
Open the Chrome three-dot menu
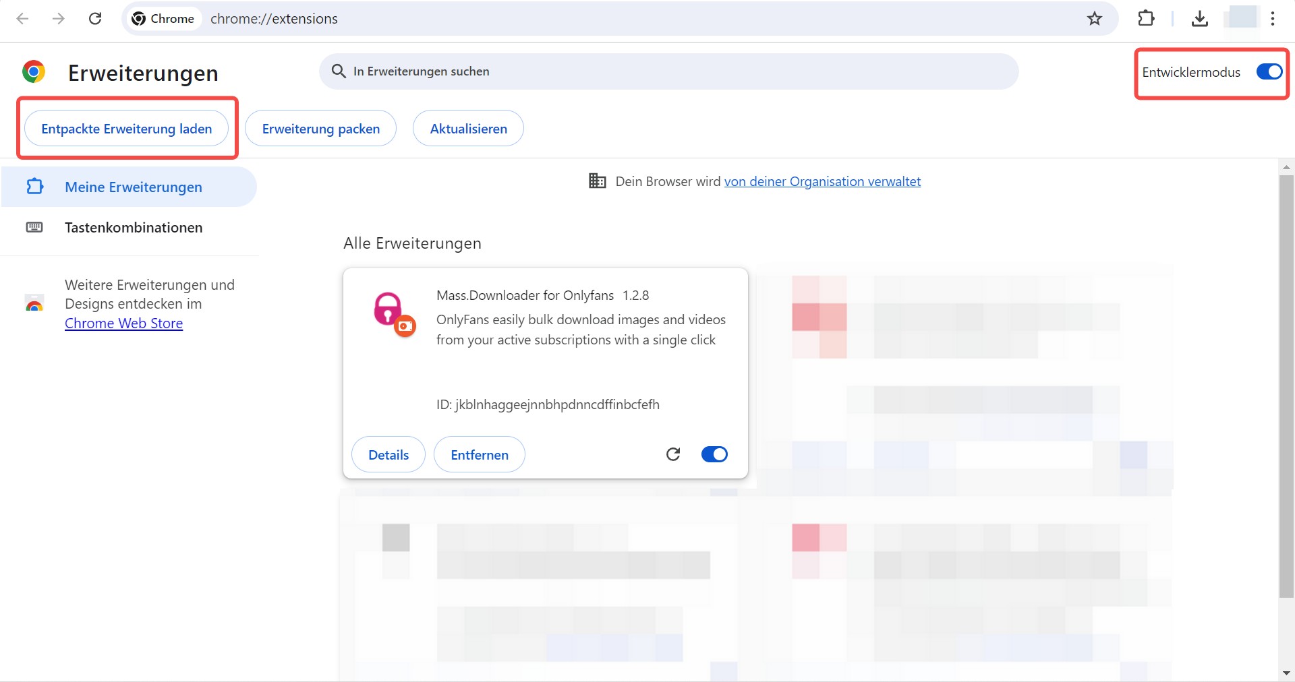point(1273,18)
